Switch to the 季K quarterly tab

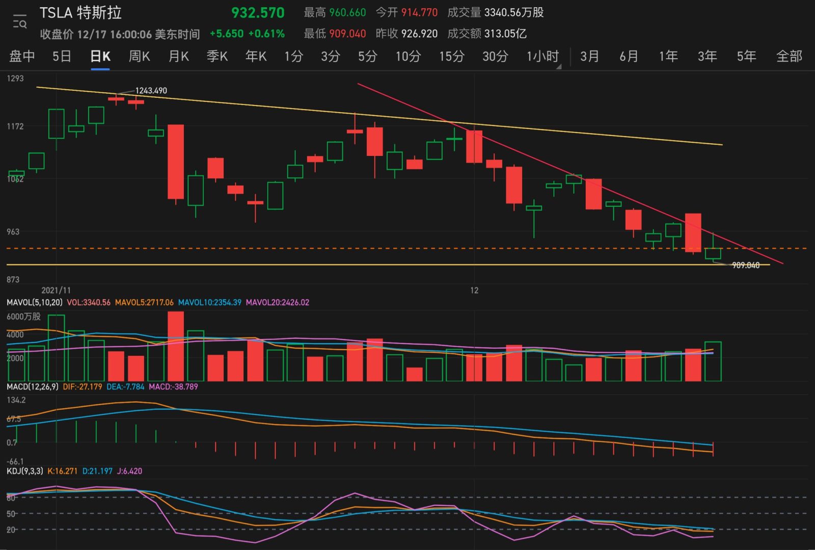[x=217, y=56]
